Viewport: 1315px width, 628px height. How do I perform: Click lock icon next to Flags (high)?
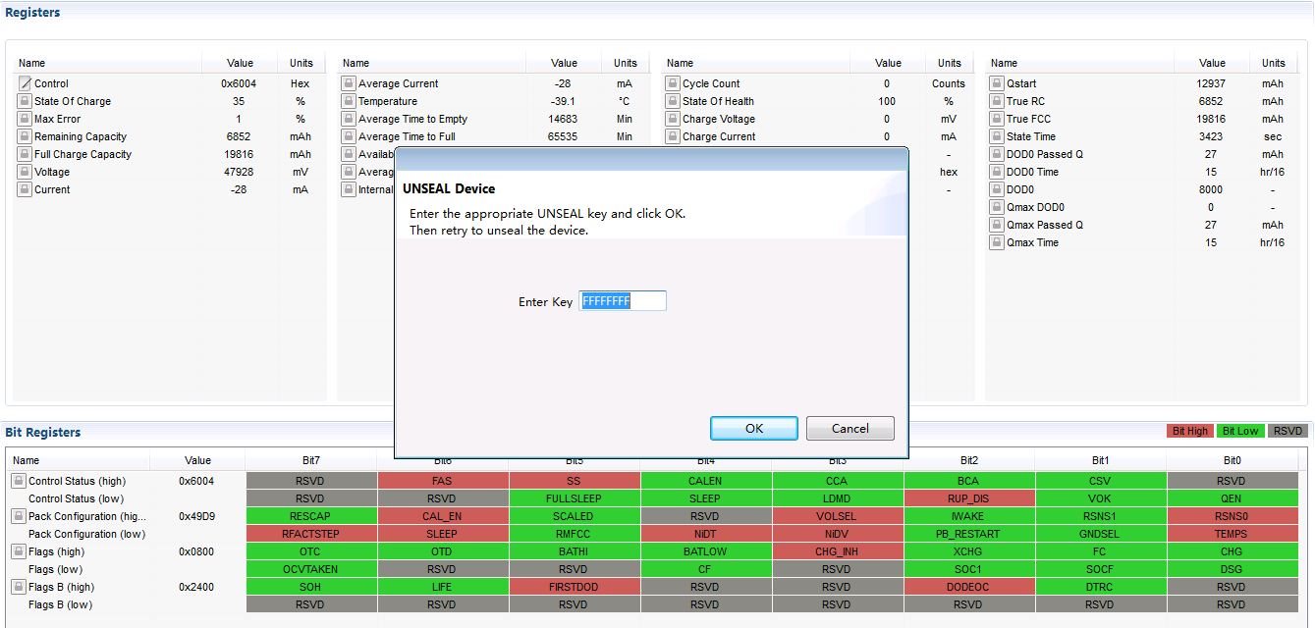point(18,551)
